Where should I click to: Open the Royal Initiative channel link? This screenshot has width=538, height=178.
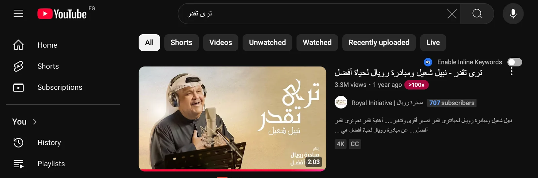point(387,103)
